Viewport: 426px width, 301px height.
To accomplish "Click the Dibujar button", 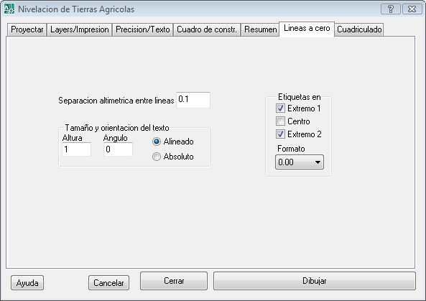I will pyautogui.click(x=315, y=281).
